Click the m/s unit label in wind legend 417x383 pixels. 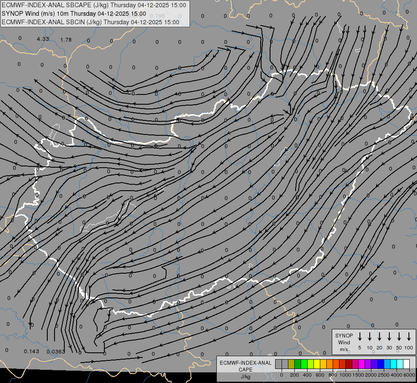click(344, 349)
